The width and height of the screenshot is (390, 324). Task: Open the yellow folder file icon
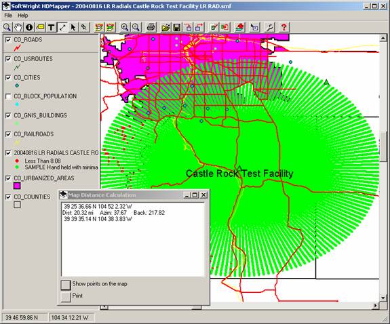(x=165, y=27)
